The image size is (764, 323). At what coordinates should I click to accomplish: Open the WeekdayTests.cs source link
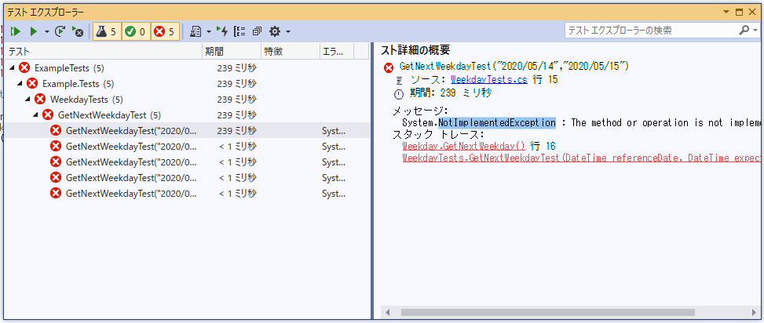pos(489,80)
